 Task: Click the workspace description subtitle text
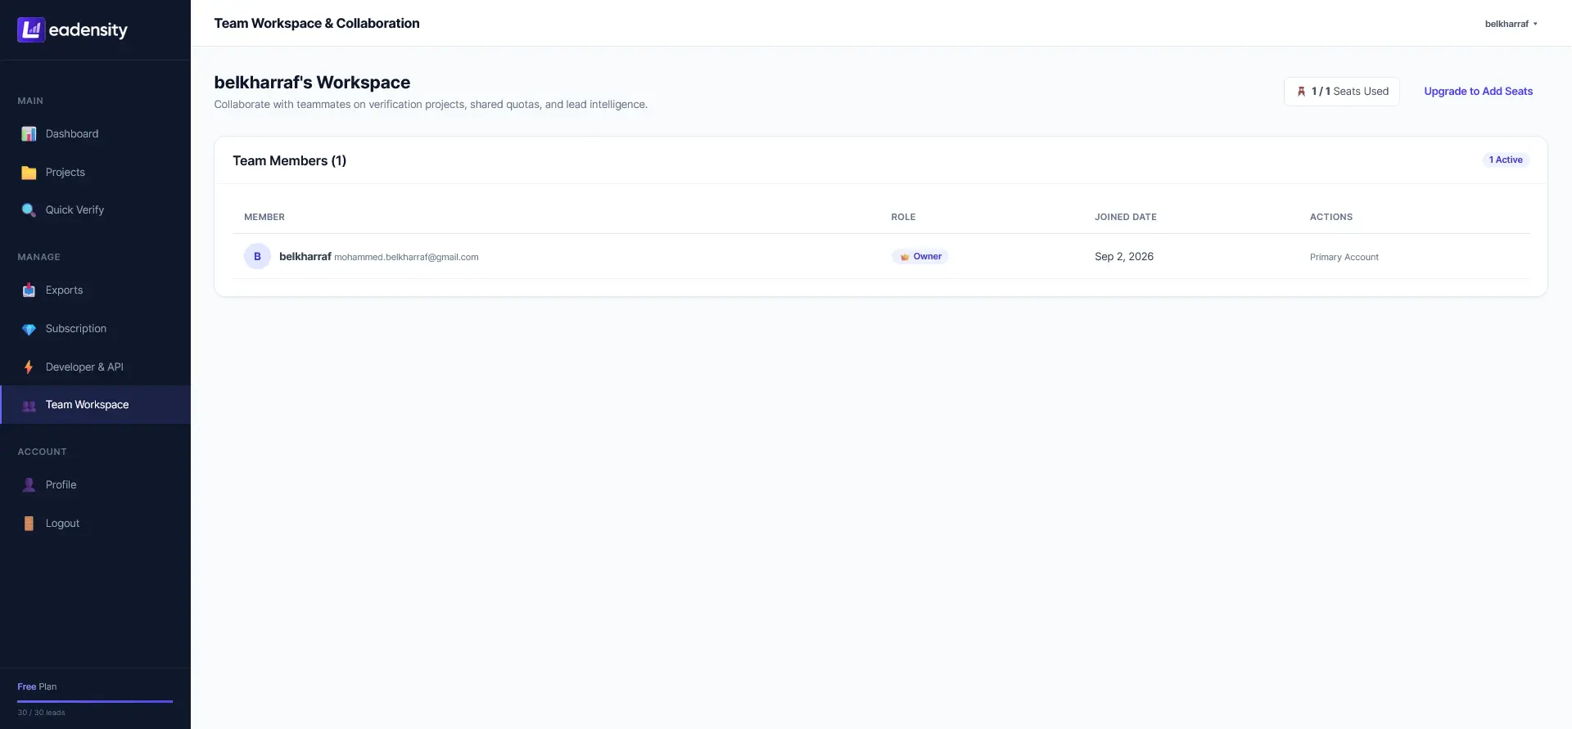click(x=431, y=105)
